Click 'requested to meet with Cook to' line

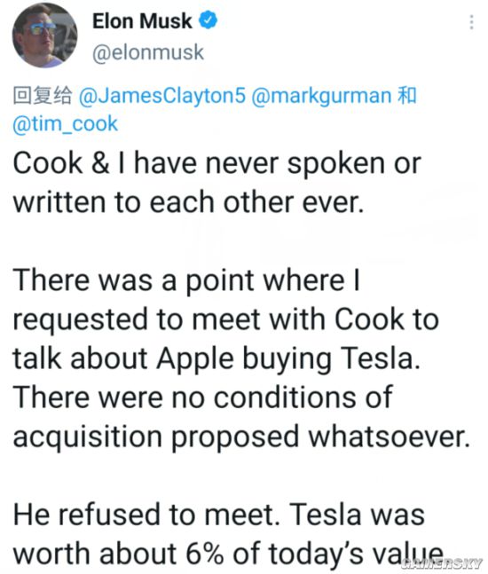(x=226, y=319)
